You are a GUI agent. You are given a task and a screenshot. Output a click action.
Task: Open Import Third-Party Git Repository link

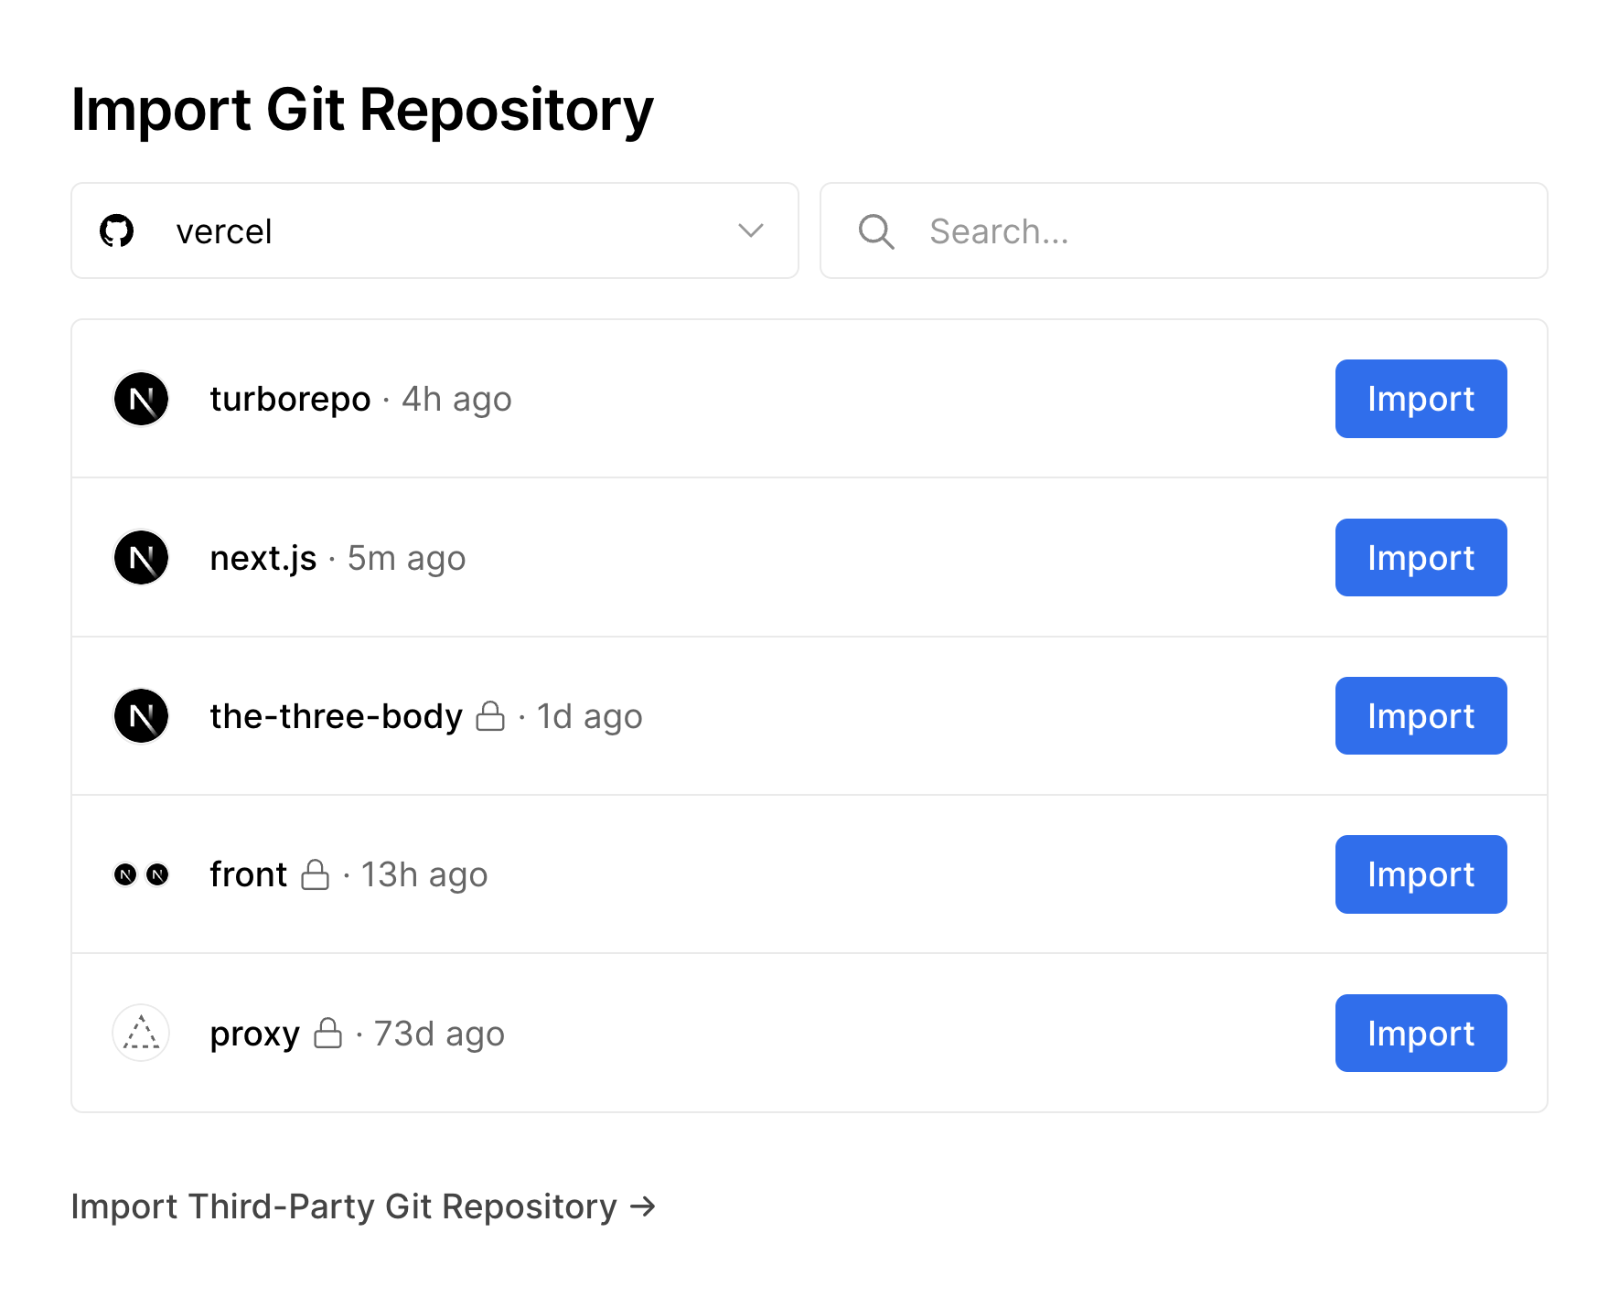click(x=363, y=1206)
